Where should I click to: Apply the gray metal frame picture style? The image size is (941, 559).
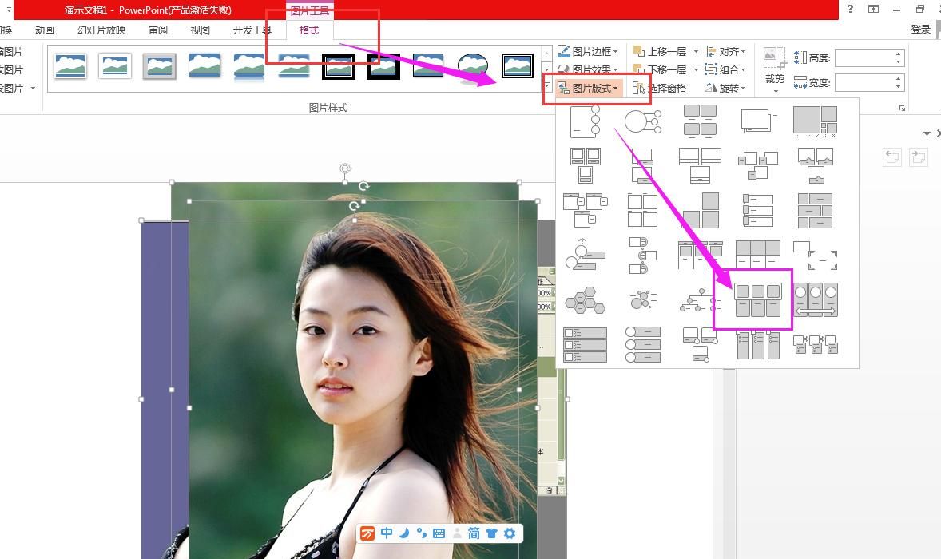[x=160, y=66]
